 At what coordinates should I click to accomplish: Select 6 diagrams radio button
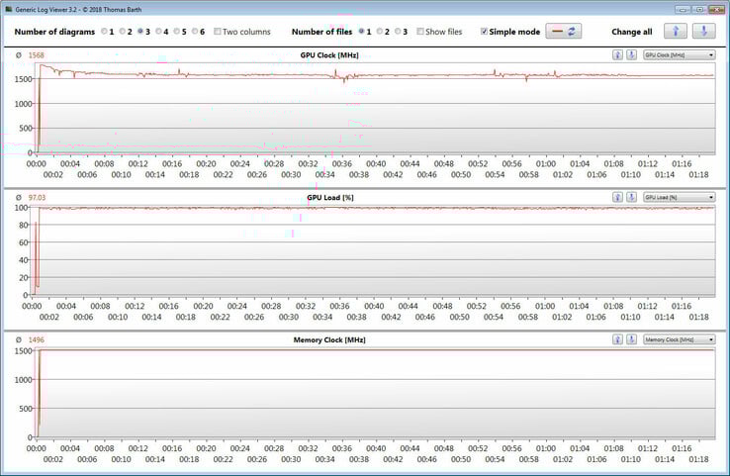click(195, 32)
